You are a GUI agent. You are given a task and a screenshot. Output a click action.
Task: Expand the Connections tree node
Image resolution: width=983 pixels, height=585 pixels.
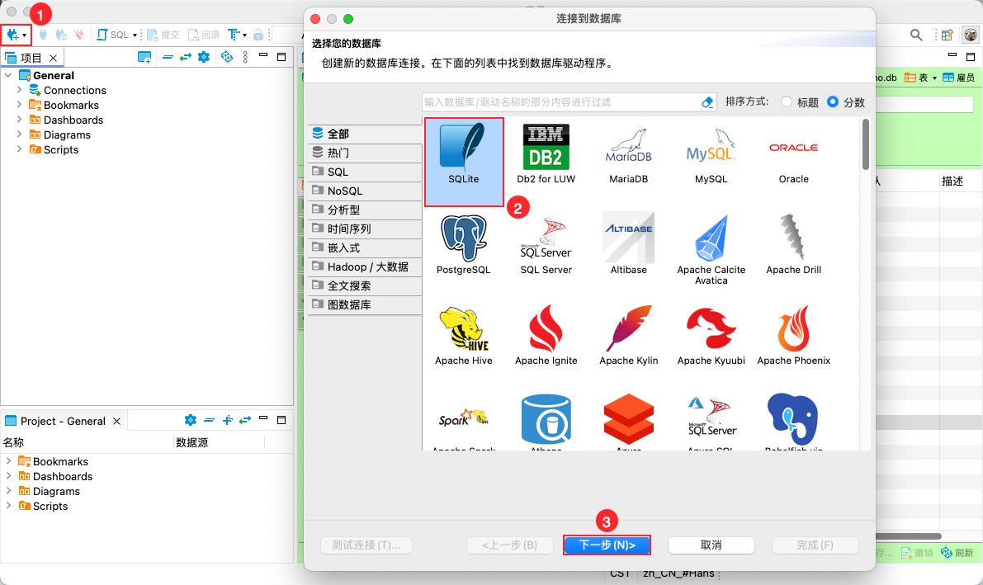[20, 90]
